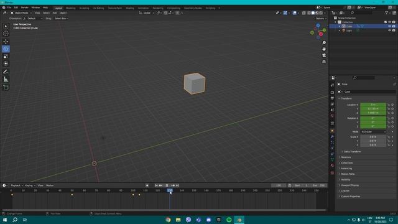
Task: Jump to the timeline start frame
Action: click(156, 185)
